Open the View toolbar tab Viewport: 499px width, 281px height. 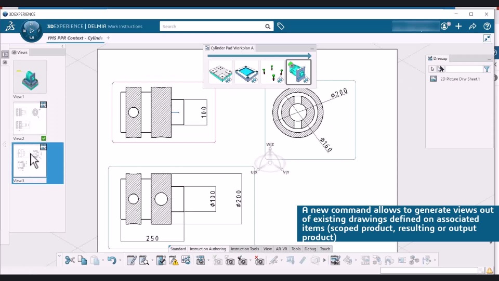tap(267, 249)
